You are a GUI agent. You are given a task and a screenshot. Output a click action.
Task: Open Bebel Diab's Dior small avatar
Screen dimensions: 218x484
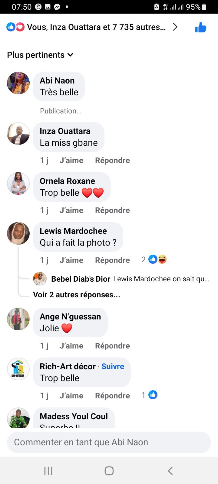pos(40,279)
